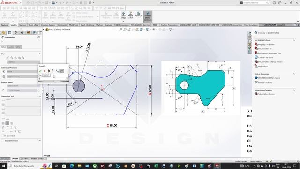
Task: Open the Sheet Metal ribbon tab
Action: (33, 25)
